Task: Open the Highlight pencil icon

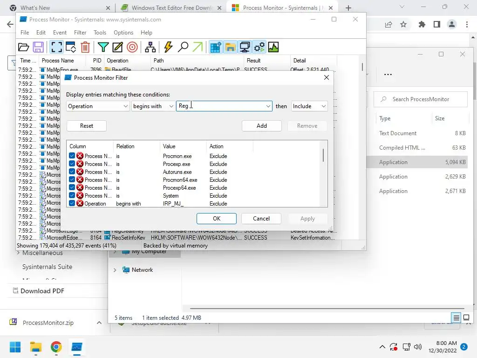Action: (x=117, y=47)
